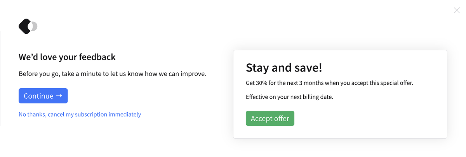Close the dialog with the X icon

coord(457,10)
